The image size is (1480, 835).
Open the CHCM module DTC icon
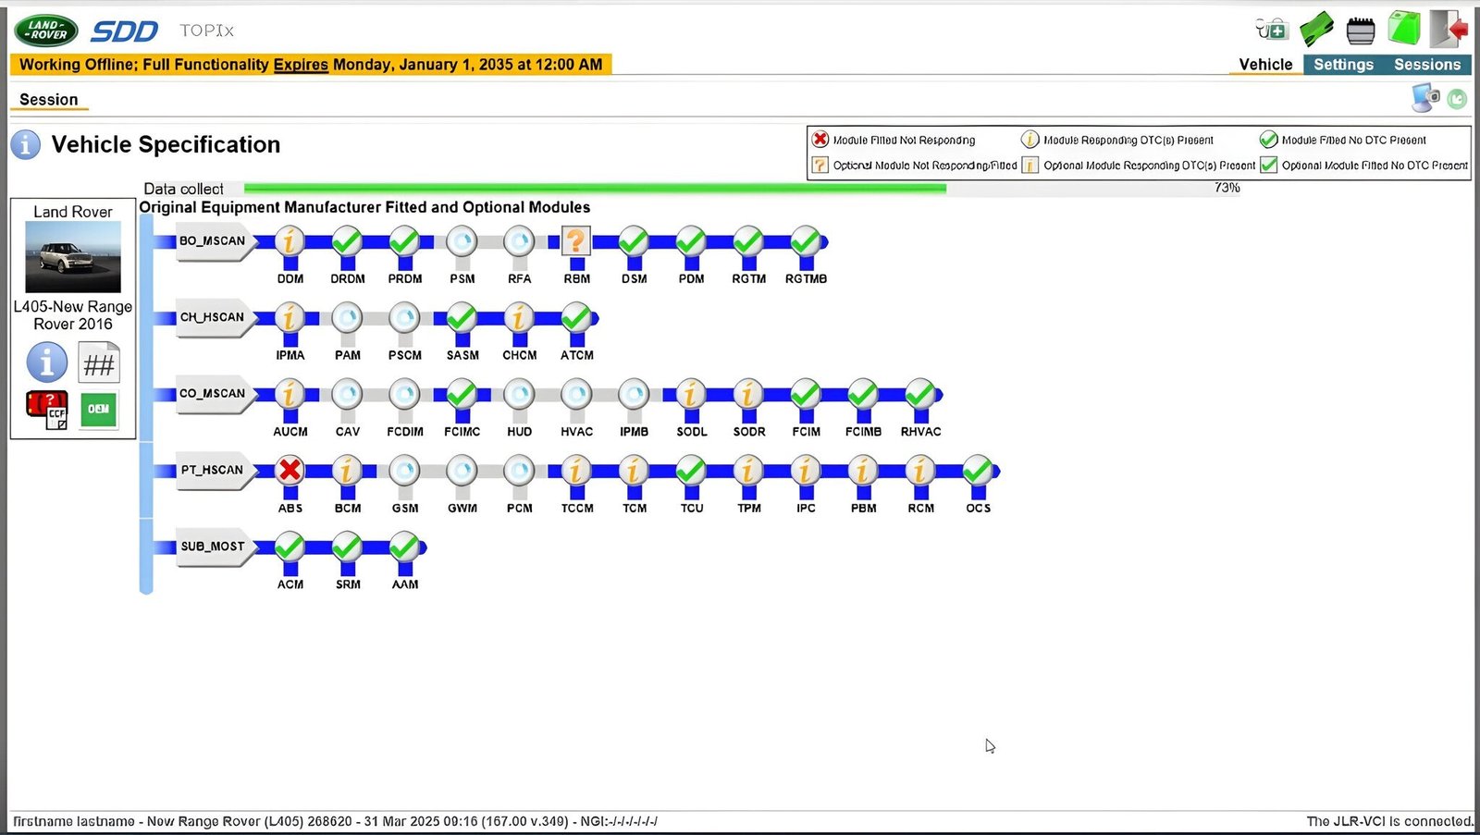(519, 319)
